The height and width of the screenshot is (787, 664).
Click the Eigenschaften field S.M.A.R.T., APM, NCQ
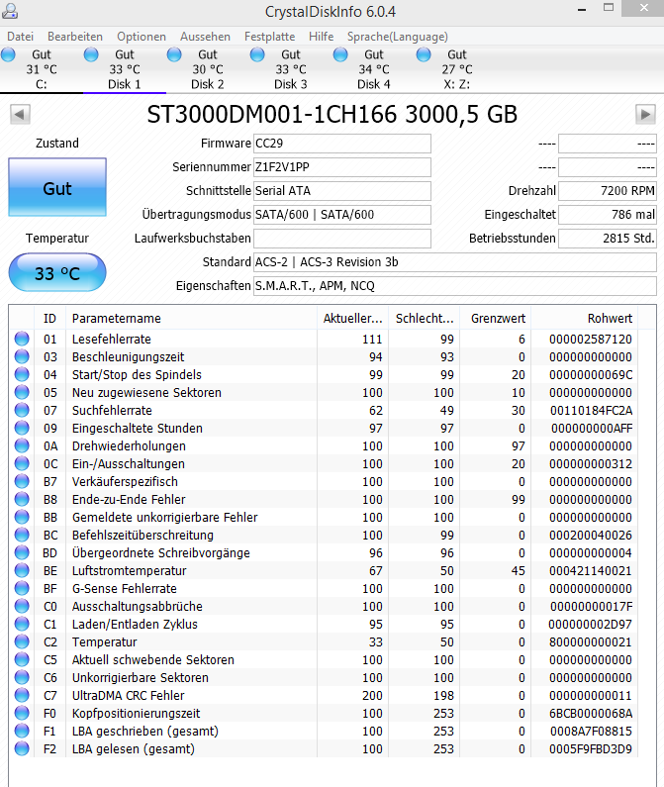click(455, 285)
